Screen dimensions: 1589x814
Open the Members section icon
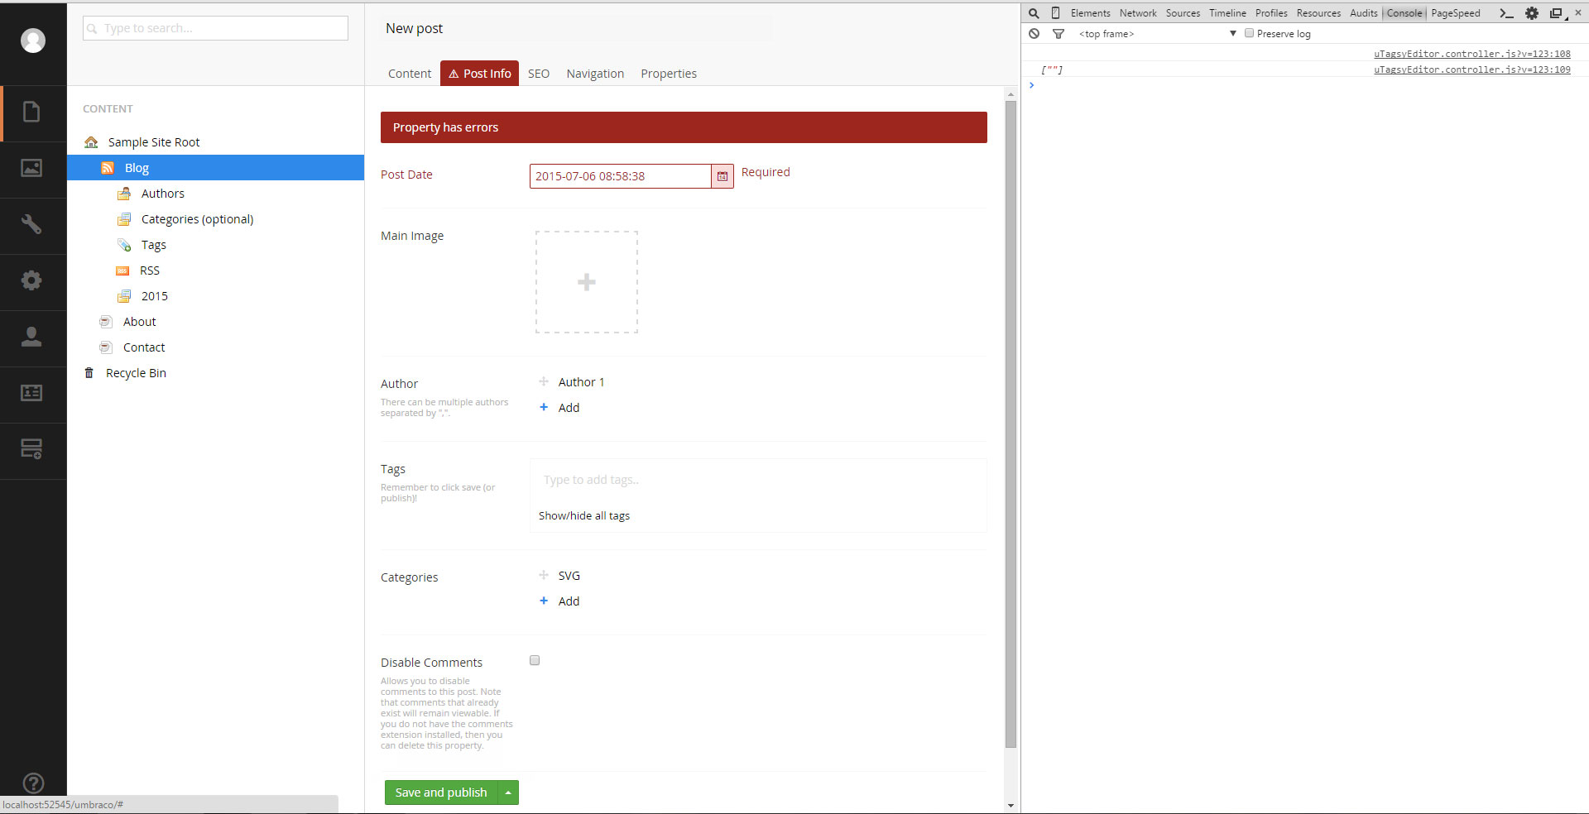(31, 393)
